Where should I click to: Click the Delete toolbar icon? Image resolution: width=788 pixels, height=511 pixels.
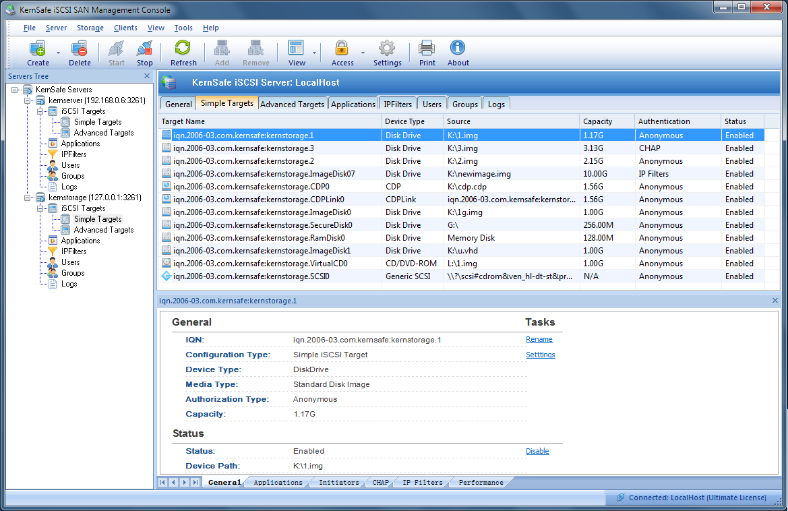click(80, 49)
